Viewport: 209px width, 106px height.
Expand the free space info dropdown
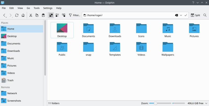point(206,103)
